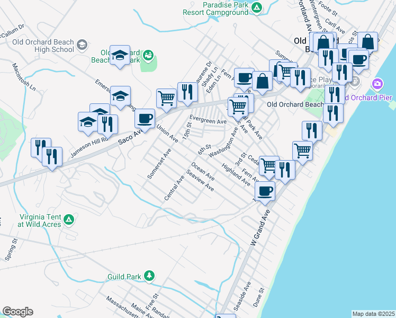
Task: Click the Jameson Hill Rd label
Action: coord(89,148)
